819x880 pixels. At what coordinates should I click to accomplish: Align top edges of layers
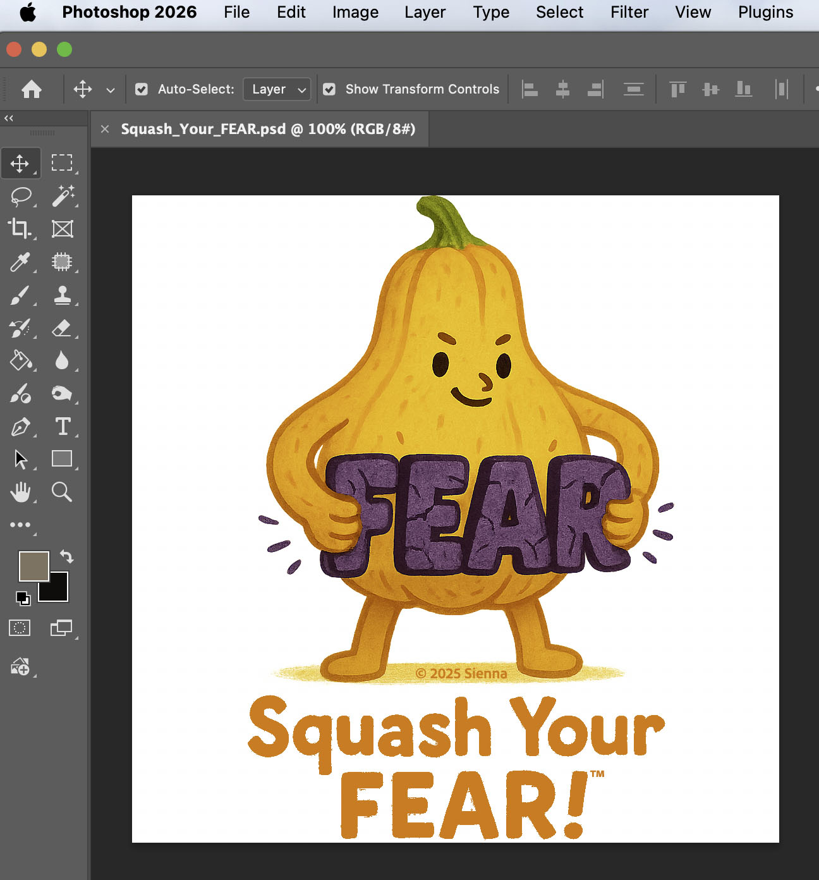[678, 89]
